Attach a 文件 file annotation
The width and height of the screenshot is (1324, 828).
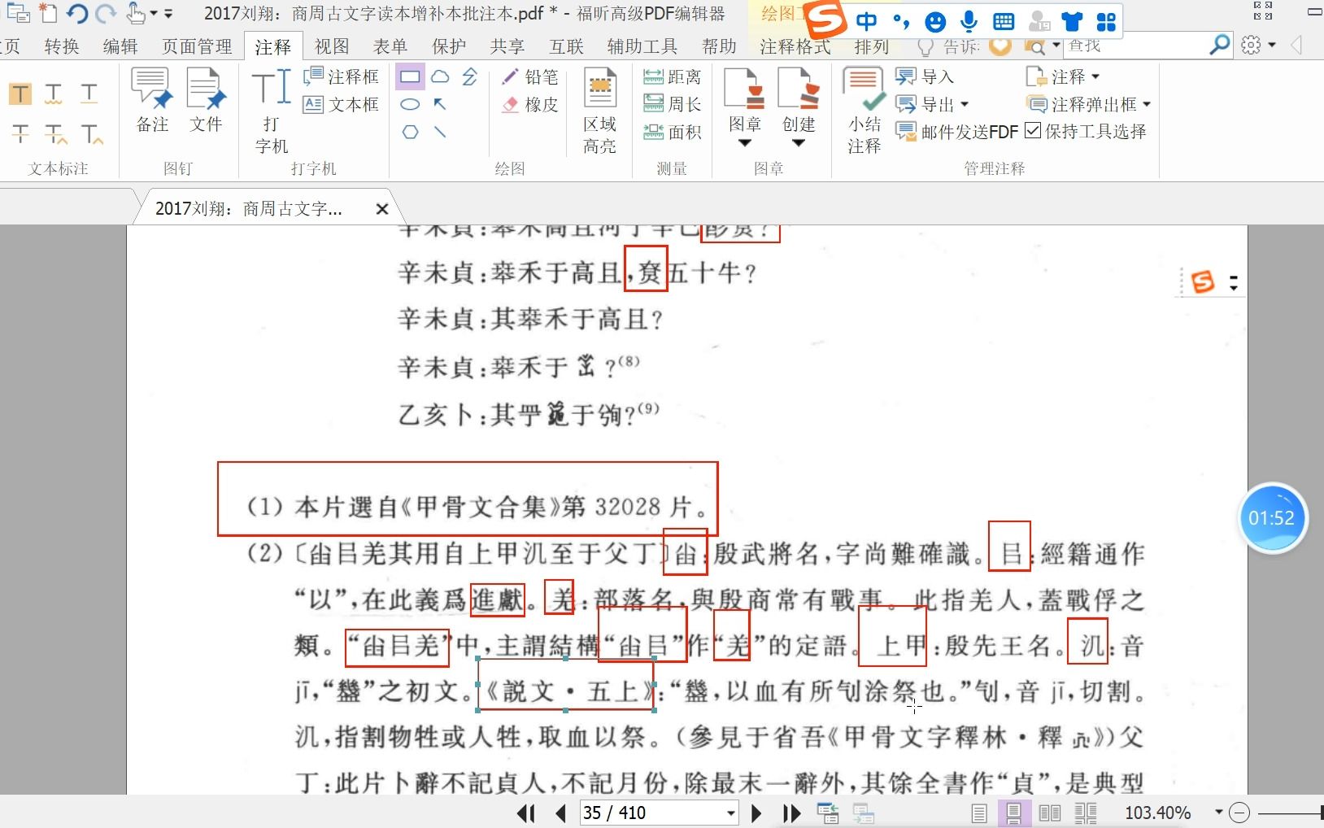click(206, 101)
